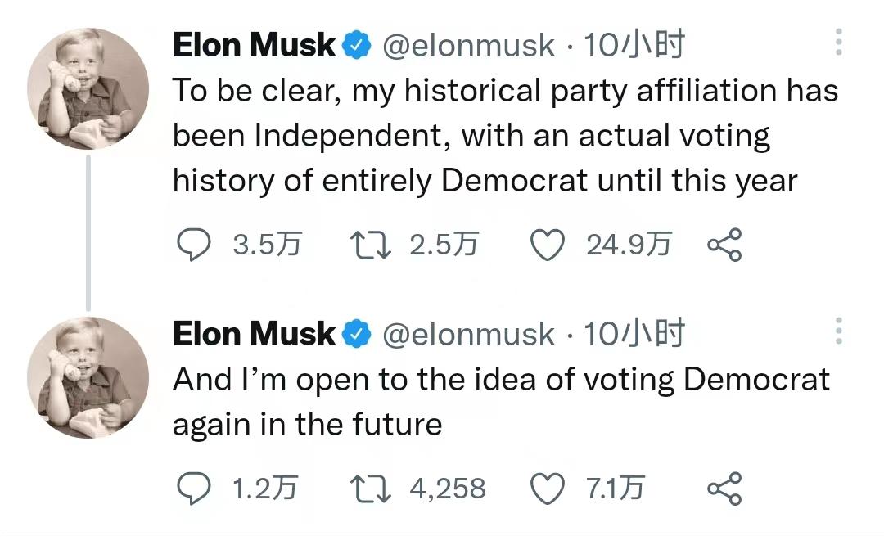Click the 10小时 timestamp on second tweet
Image resolution: width=884 pixels, height=545 pixels.
pyautogui.click(x=634, y=334)
